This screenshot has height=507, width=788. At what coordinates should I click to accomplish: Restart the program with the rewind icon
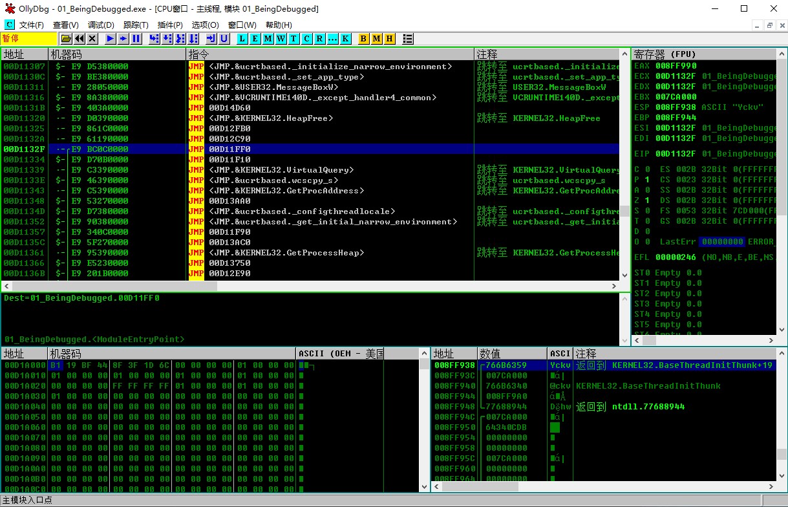click(80, 39)
